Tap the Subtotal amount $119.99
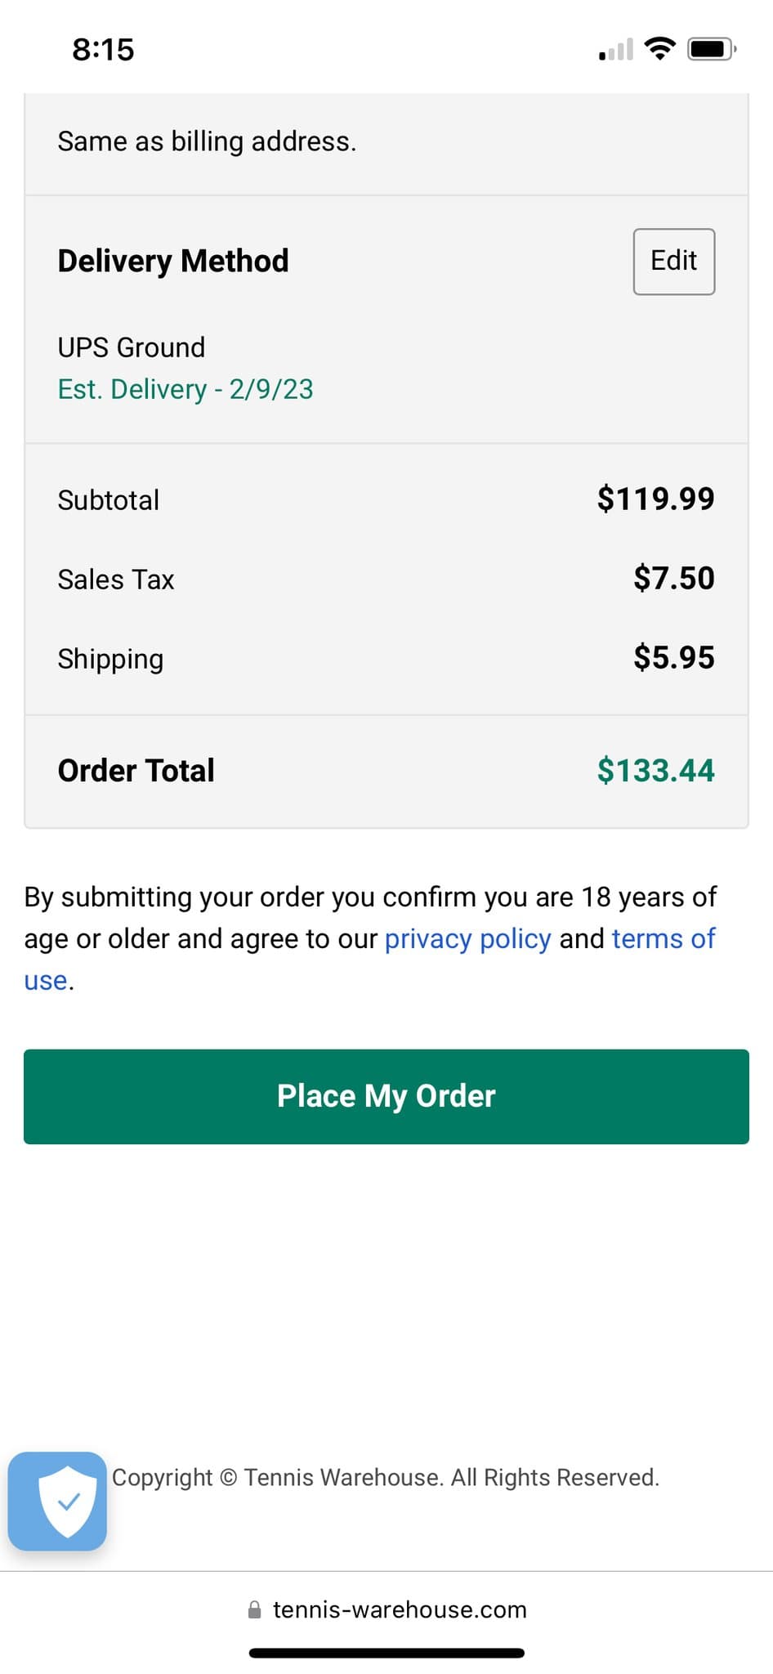Viewport: 773px width, 1674px height. point(655,499)
